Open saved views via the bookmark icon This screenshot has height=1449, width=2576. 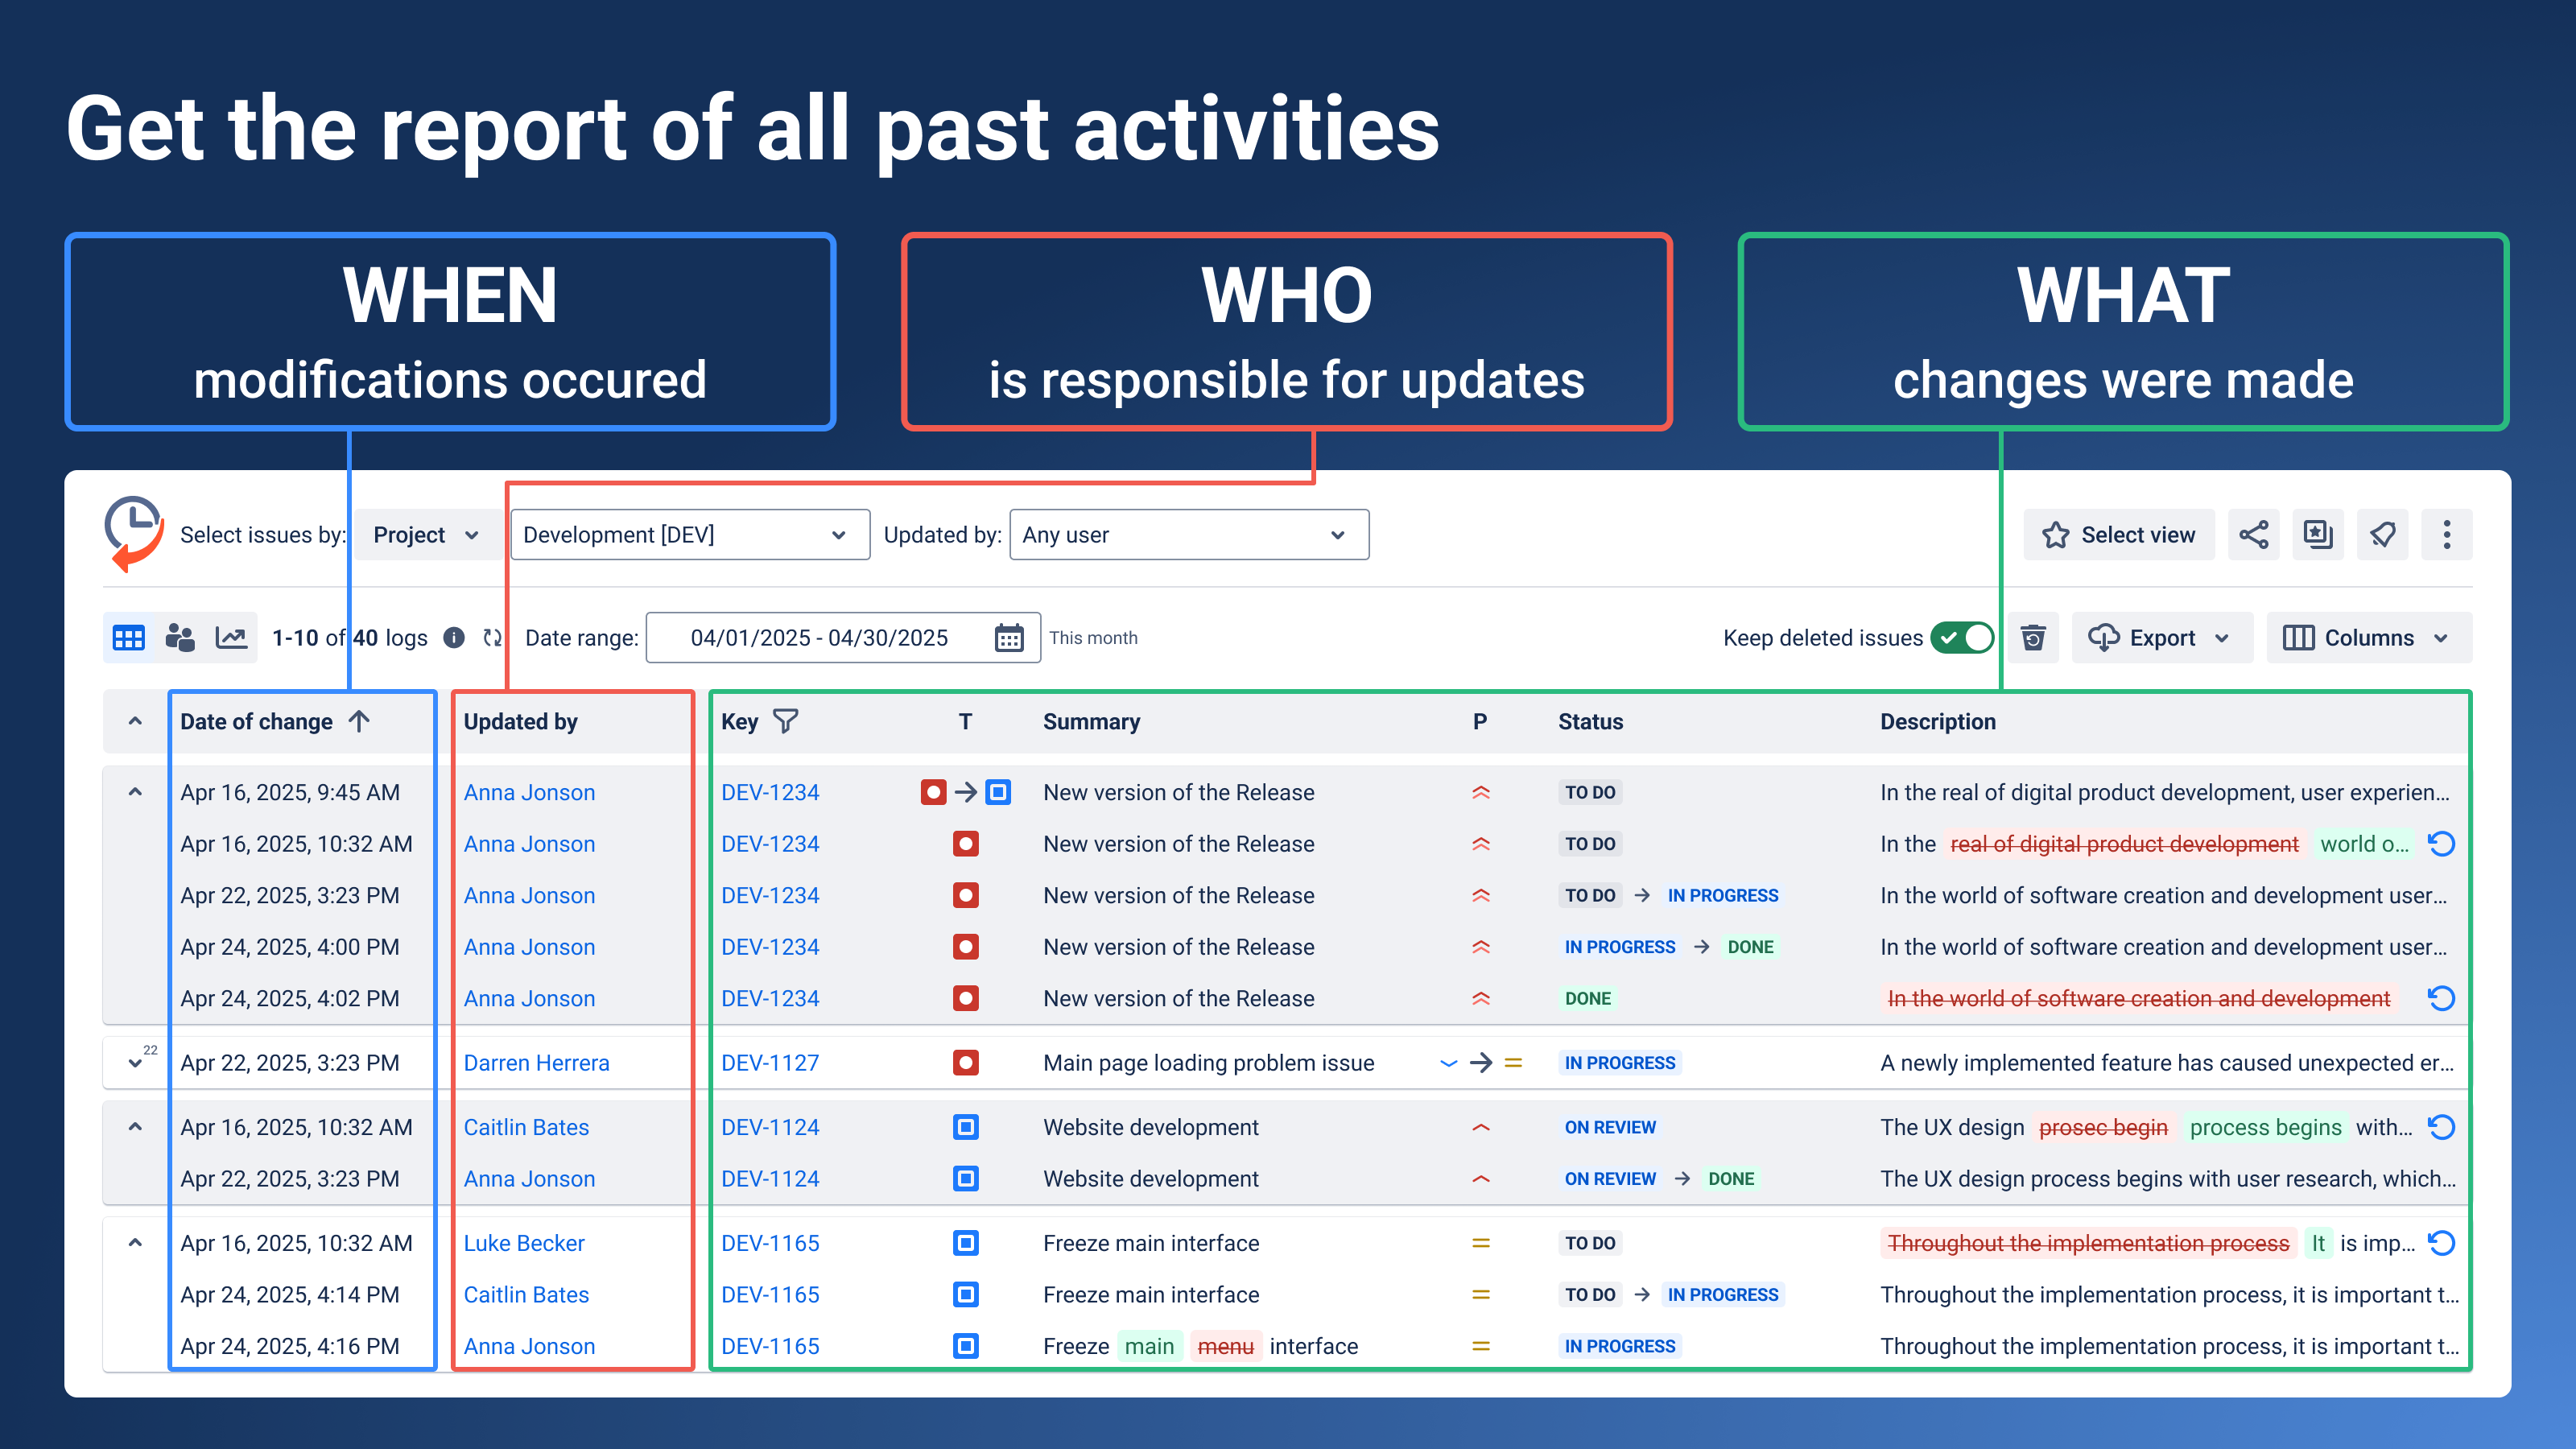tap(2317, 534)
